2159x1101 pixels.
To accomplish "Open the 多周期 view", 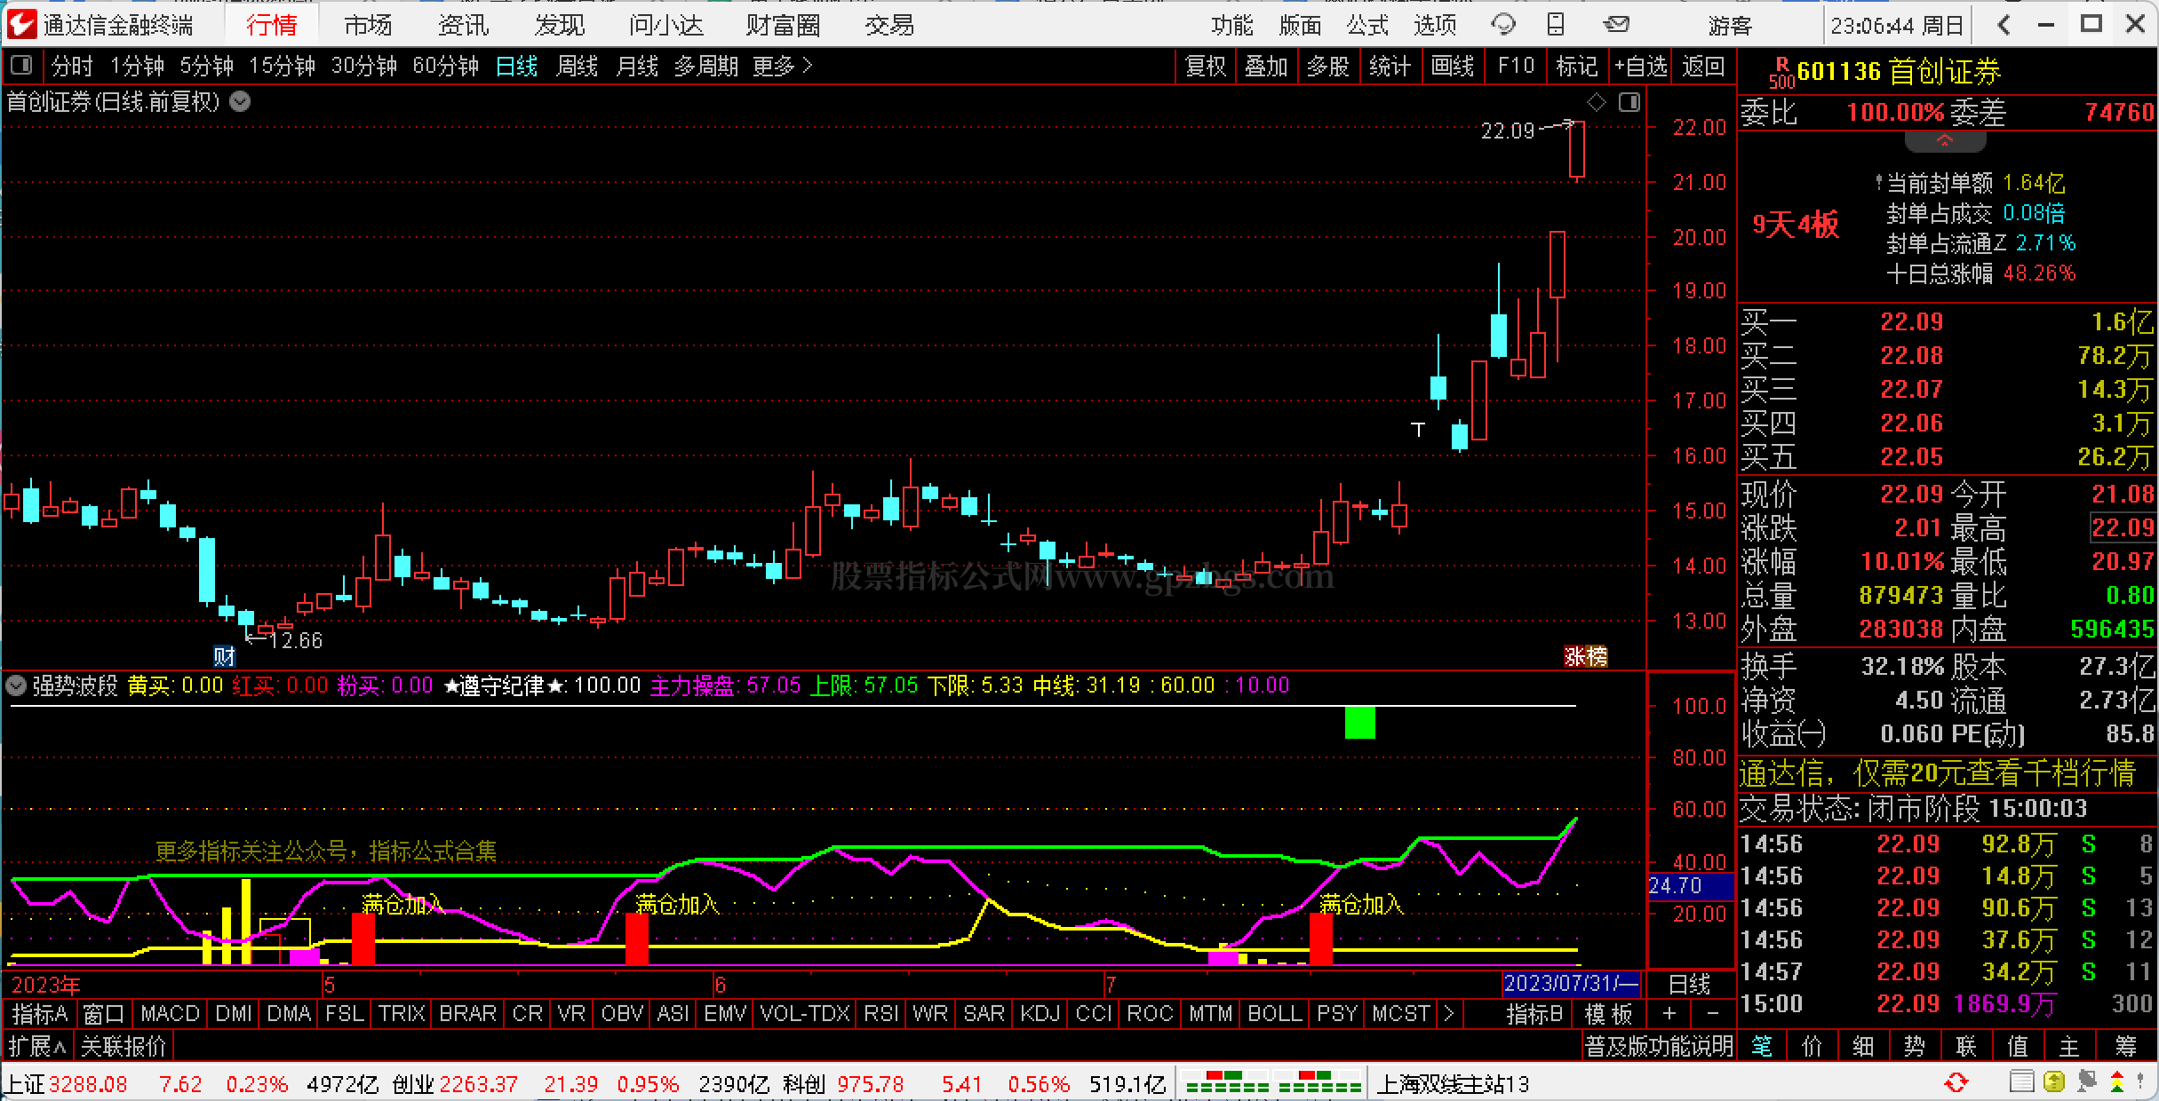I will point(705,66).
